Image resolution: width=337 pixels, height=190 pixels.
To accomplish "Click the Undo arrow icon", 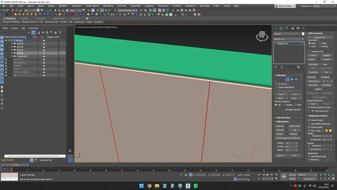I will coord(4,11).
